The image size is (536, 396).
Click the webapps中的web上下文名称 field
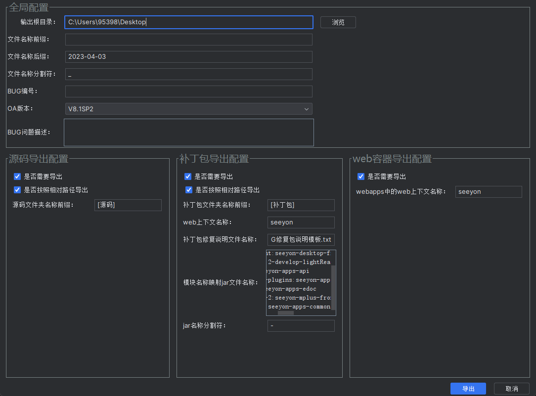pos(489,192)
